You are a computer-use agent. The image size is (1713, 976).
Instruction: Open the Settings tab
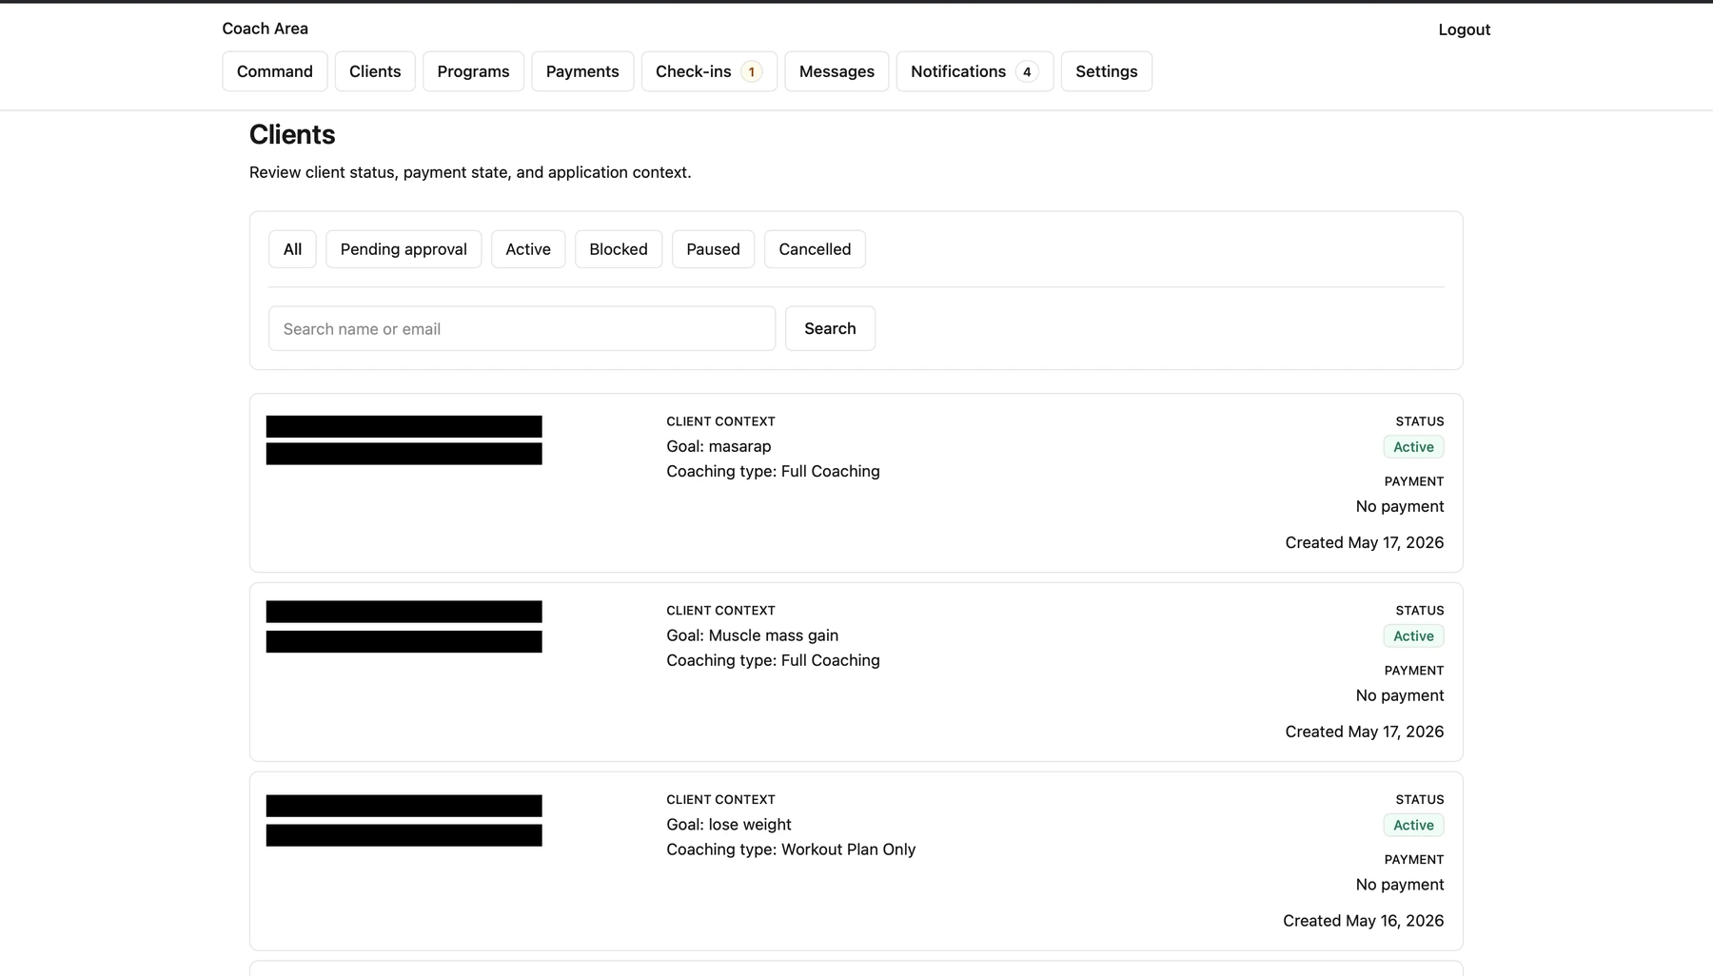pyautogui.click(x=1106, y=71)
